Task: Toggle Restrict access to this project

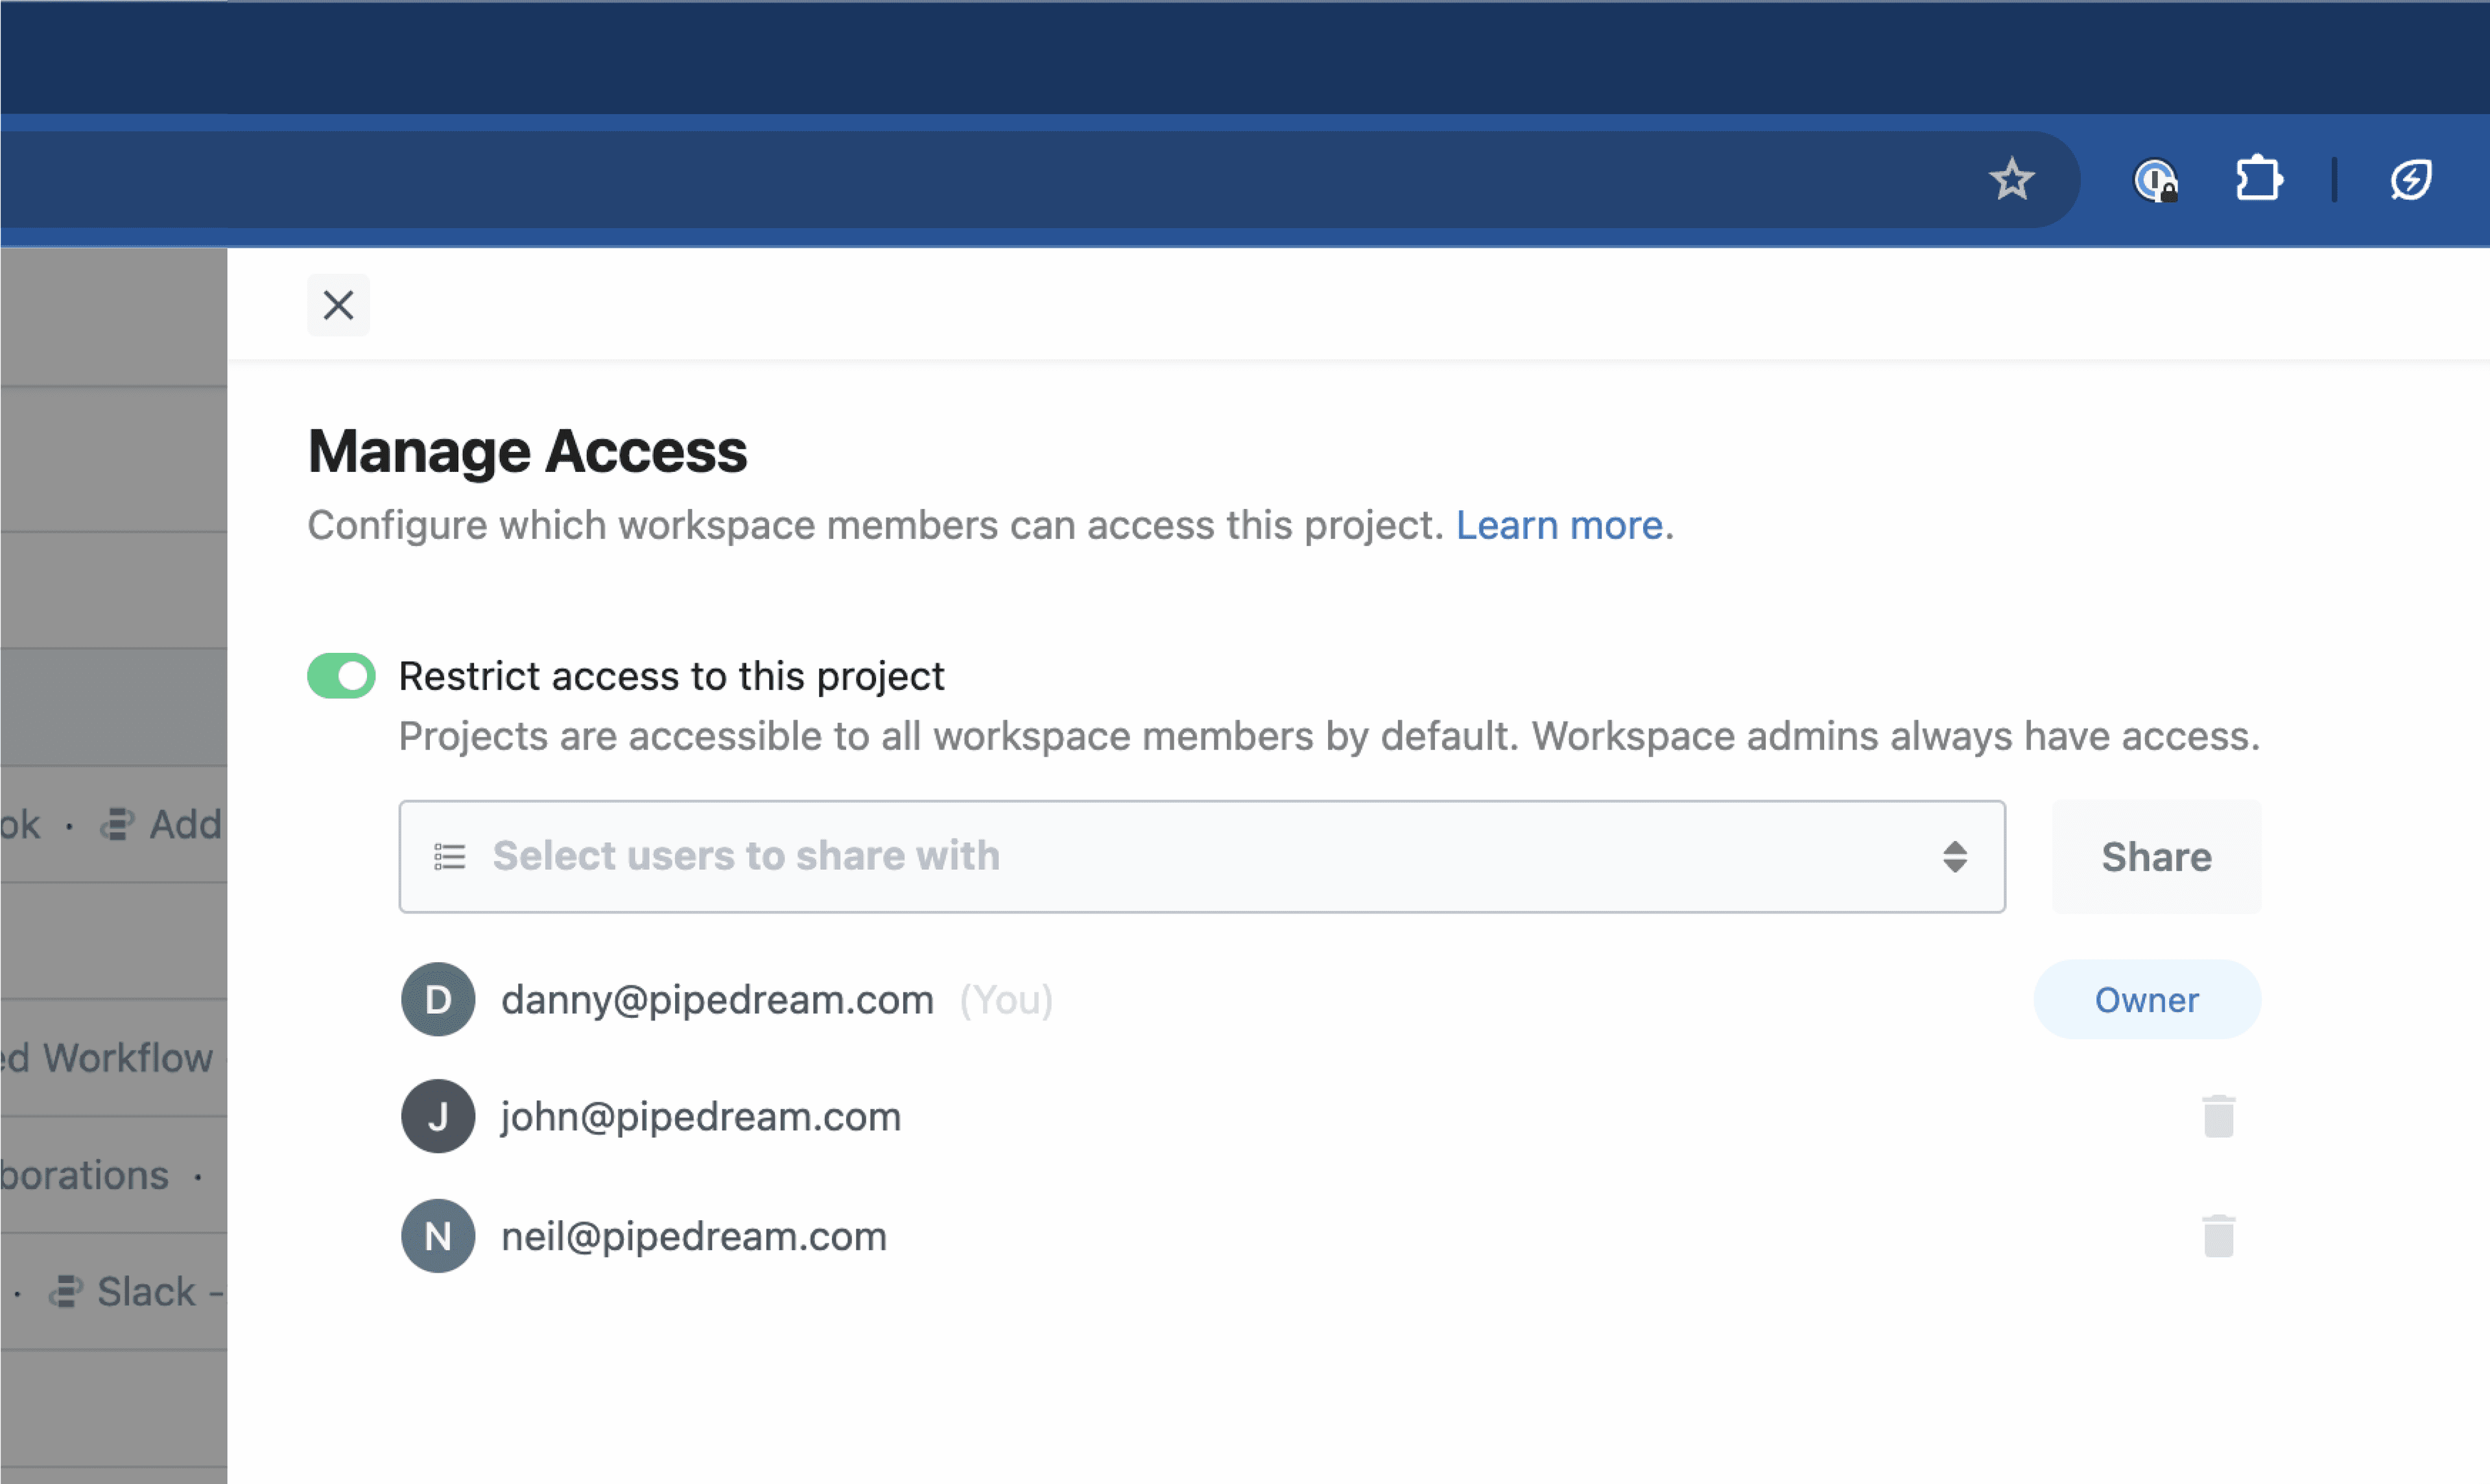Action: tap(341, 676)
